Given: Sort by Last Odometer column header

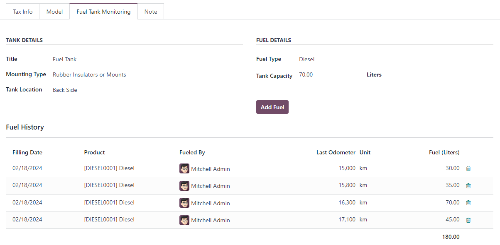Looking at the screenshot, I should [336, 152].
